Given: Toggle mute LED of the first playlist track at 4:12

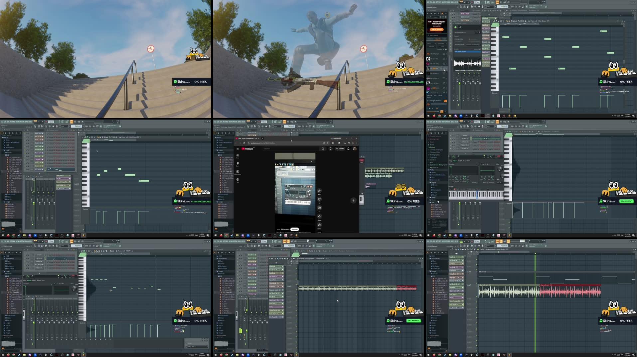Looking at the screenshot, I should pyautogui.click(x=476, y=259).
